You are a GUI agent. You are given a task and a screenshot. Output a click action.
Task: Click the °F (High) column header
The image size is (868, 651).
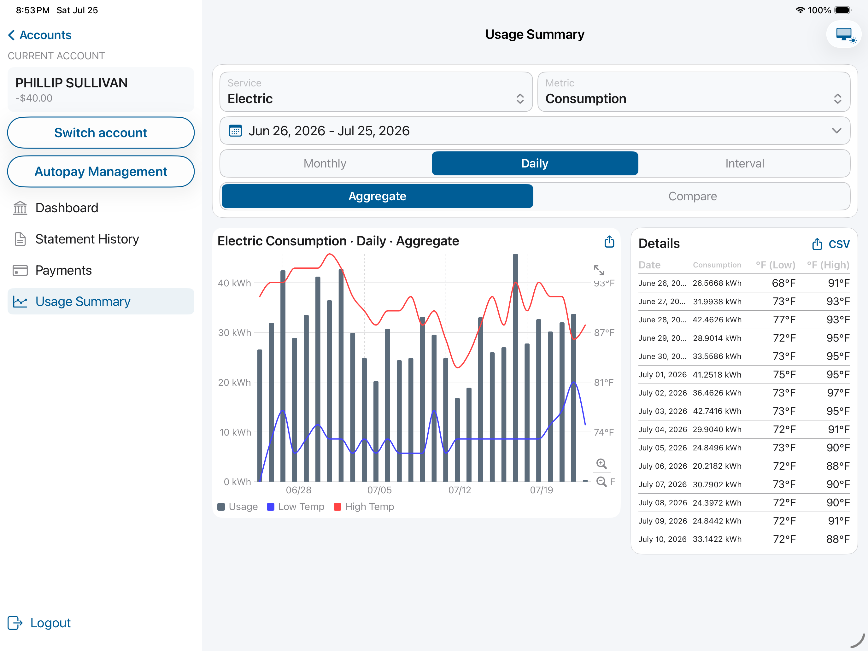pyautogui.click(x=828, y=265)
